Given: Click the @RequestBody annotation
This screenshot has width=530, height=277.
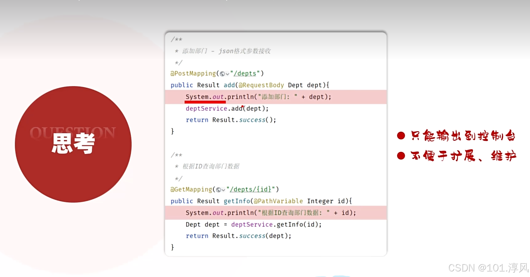Looking at the screenshot, I should click(261, 85).
